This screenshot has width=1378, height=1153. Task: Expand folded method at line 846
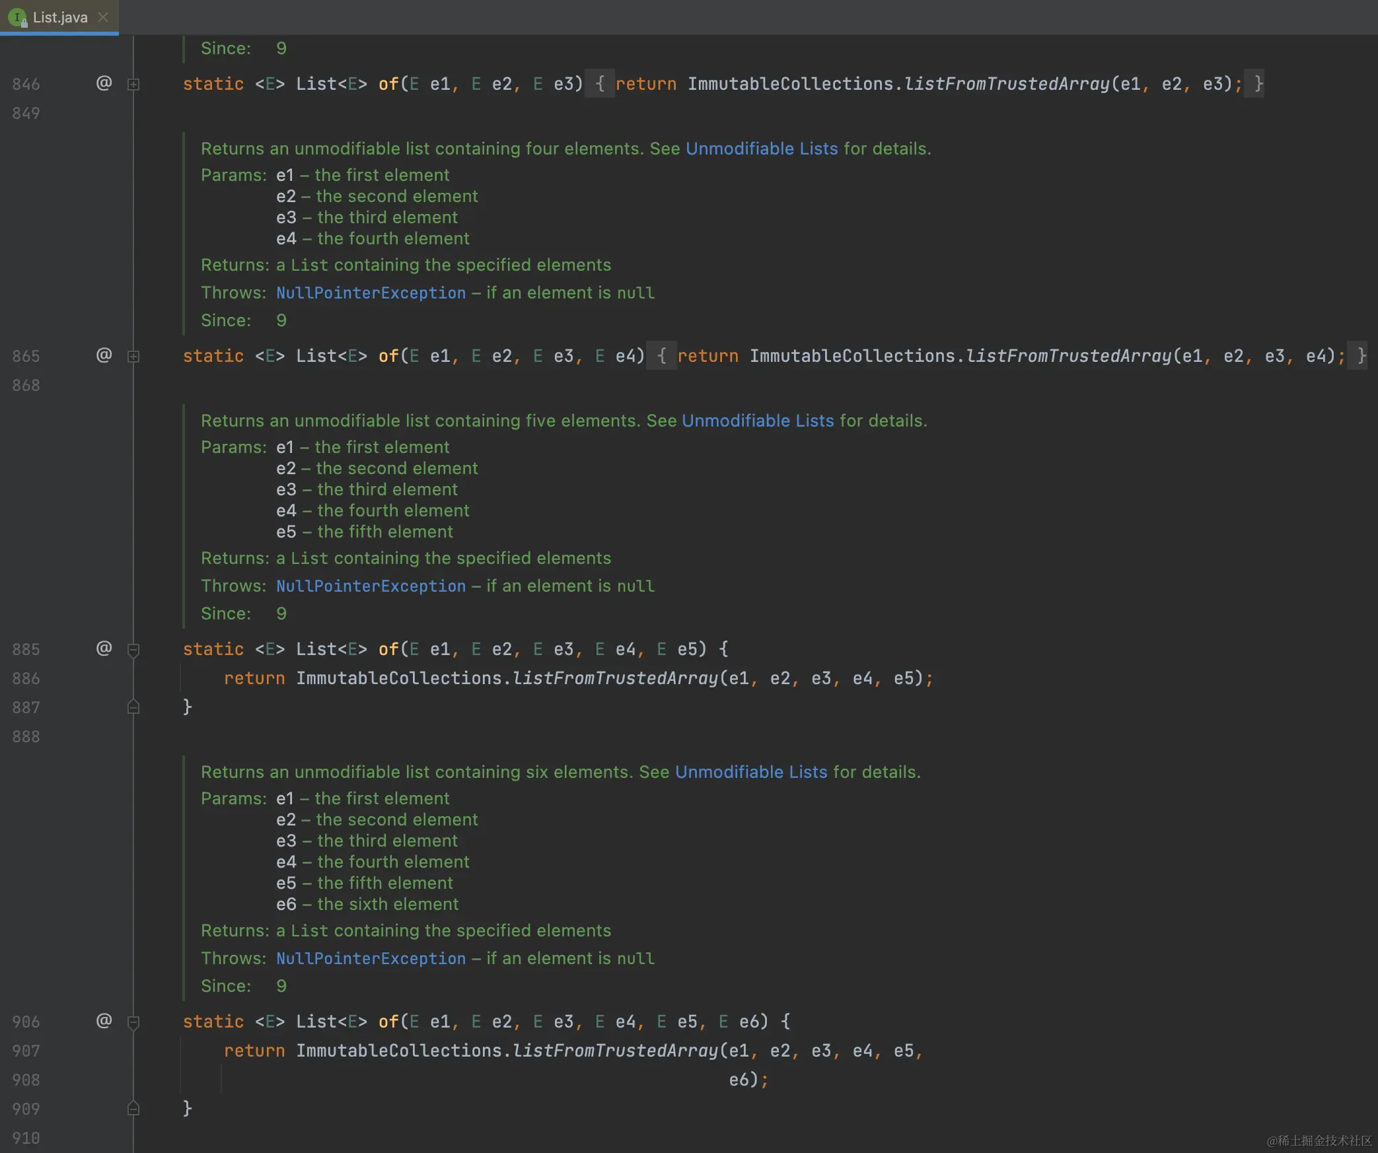click(x=133, y=85)
